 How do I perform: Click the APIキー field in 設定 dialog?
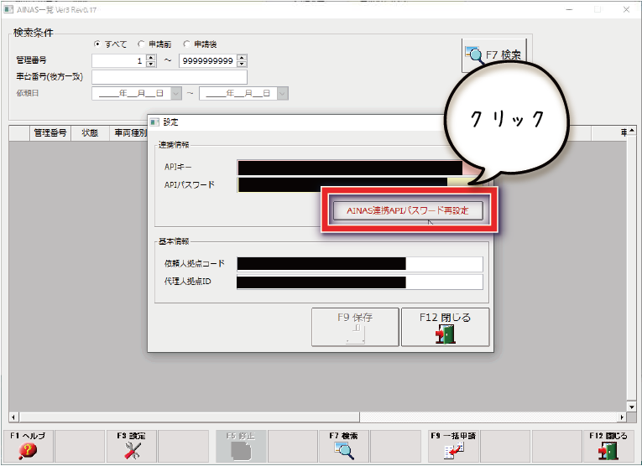pos(360,168)
